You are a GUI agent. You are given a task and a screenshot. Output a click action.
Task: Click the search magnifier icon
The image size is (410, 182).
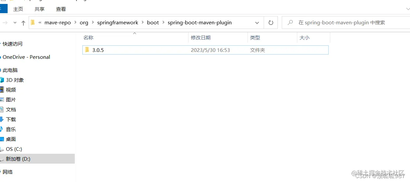pos(290,23)
